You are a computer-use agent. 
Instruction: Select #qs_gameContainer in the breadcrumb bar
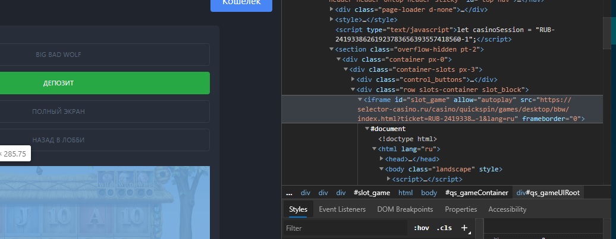[x=476, y=193]
